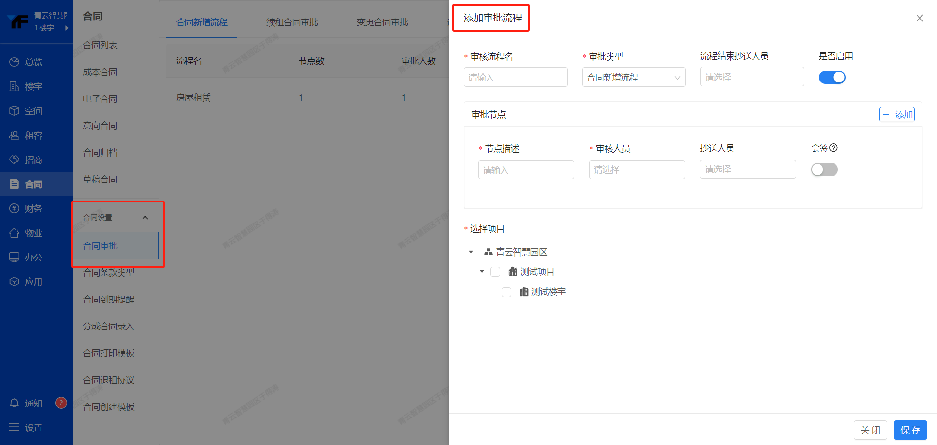Click the 保存 save button
This screenshot has width=937, height=445.
coord(910,430)
